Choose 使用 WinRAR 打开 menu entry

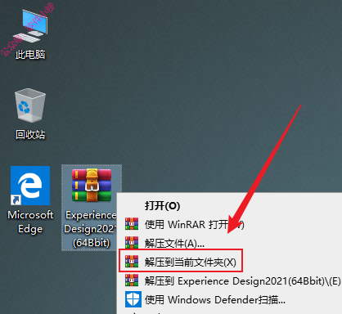click(x=229, y=225)
